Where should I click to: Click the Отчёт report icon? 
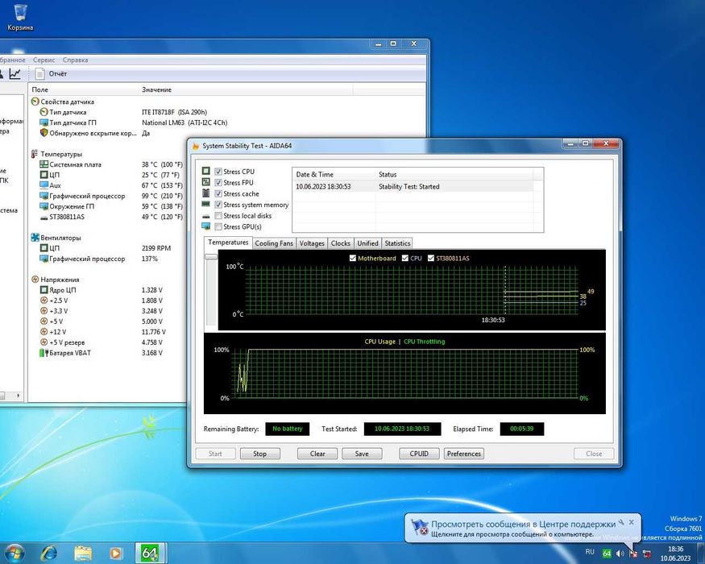40,73
